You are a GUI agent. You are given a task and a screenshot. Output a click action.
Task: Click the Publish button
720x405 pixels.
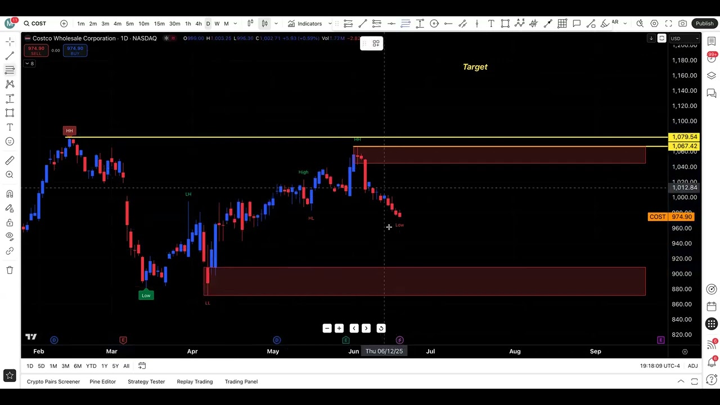click(704, 24)
